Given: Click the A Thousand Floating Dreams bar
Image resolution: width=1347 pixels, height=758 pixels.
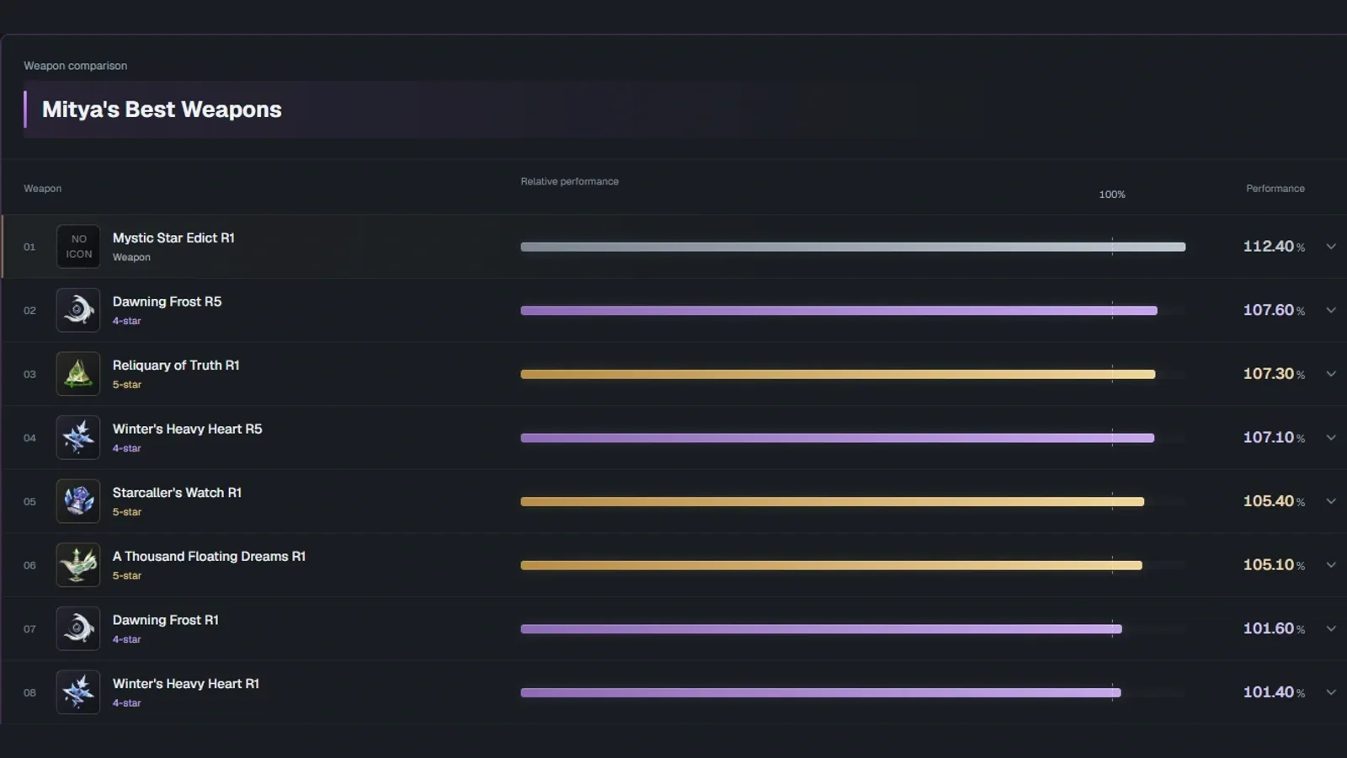Looking at the screenshot, I should [x=832, y=565].
